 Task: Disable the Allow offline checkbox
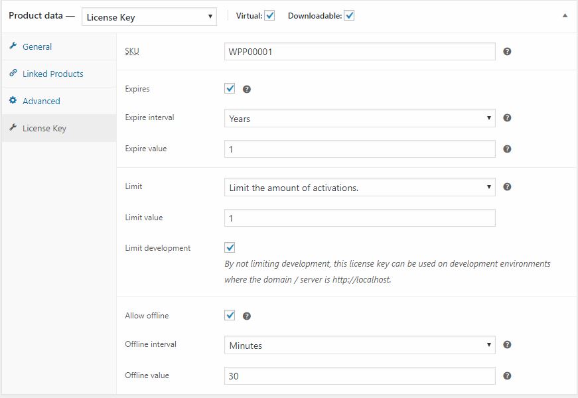coord(230,315)
